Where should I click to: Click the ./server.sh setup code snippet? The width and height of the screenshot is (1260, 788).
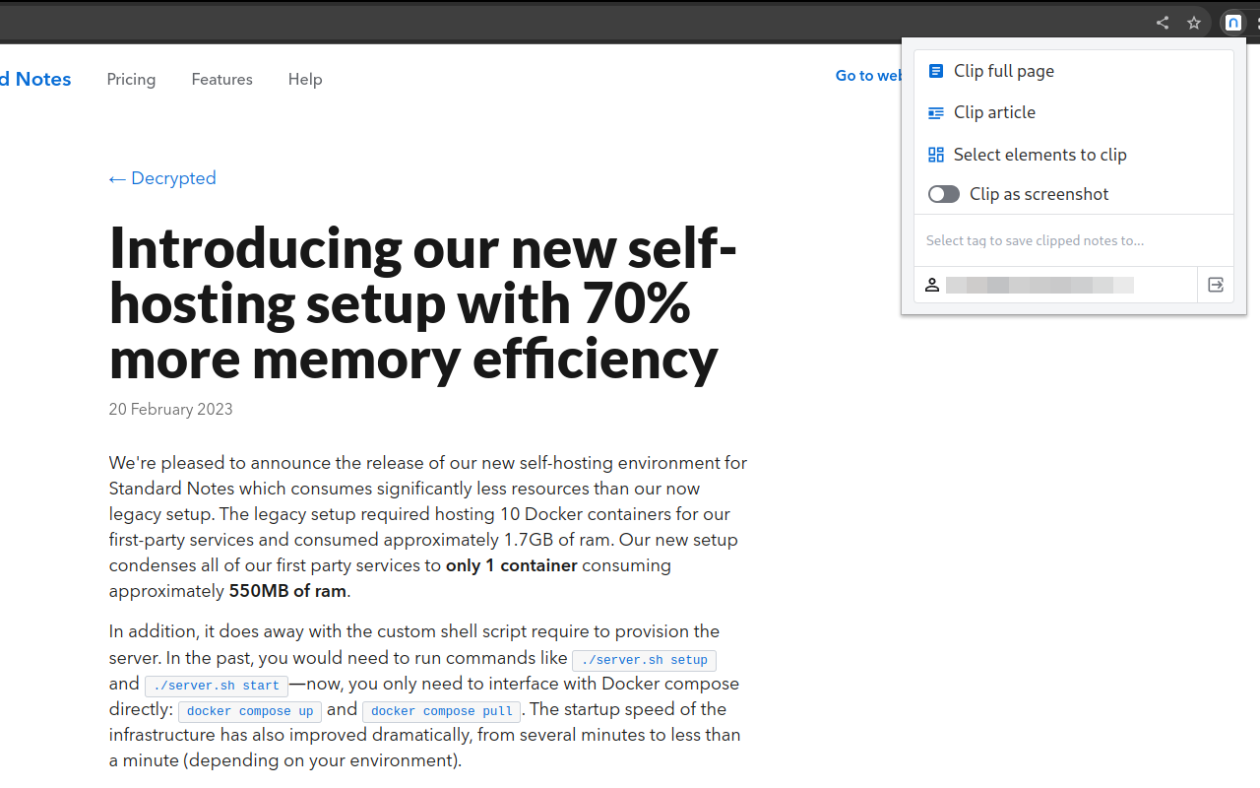(645, 660)
